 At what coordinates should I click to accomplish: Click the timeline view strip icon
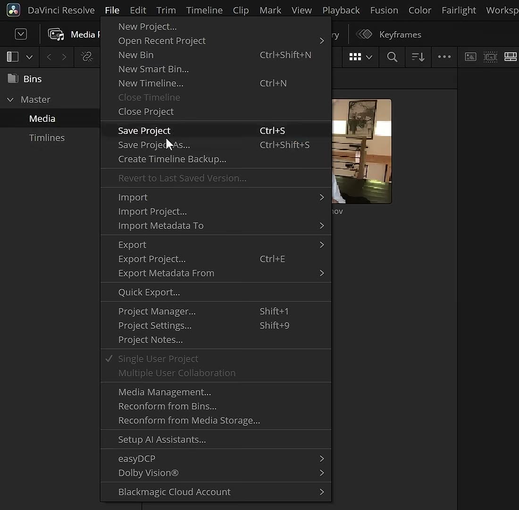click(511, 57)
